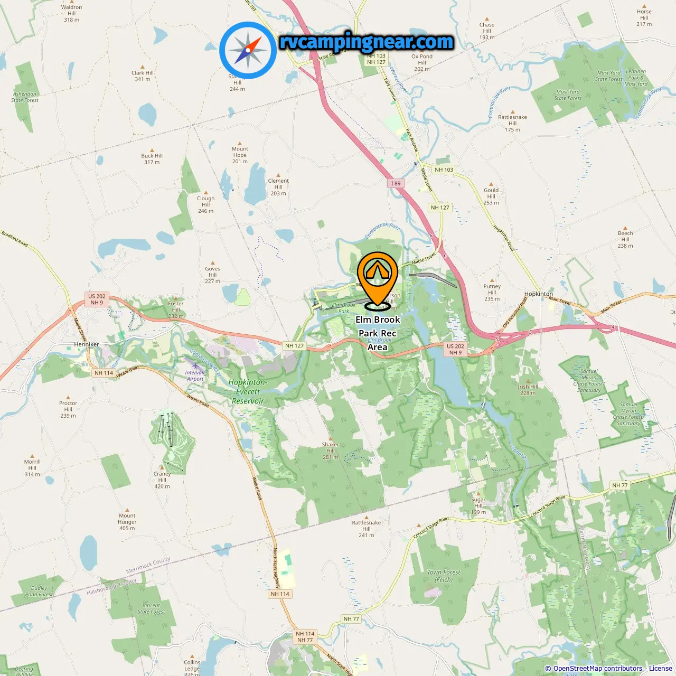This screenshot has height=676, width=676.
Task: Open the rvcampingnear.com site title
Action: [366, 42]
